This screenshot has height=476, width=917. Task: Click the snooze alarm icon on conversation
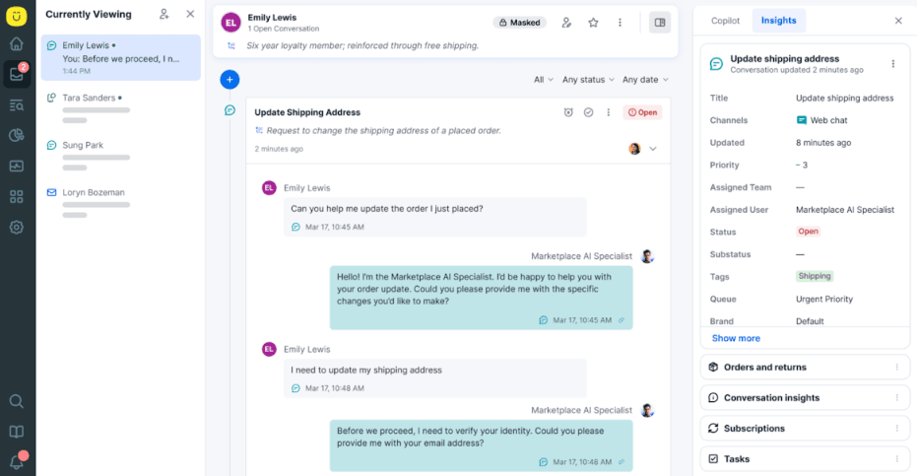[x=568, y=112]
